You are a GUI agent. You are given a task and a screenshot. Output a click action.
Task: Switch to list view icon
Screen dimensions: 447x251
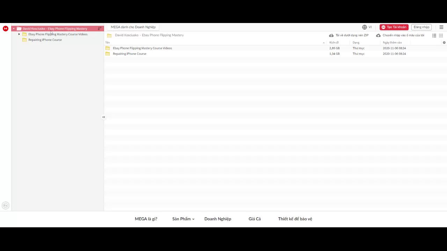tap(434, 36)
